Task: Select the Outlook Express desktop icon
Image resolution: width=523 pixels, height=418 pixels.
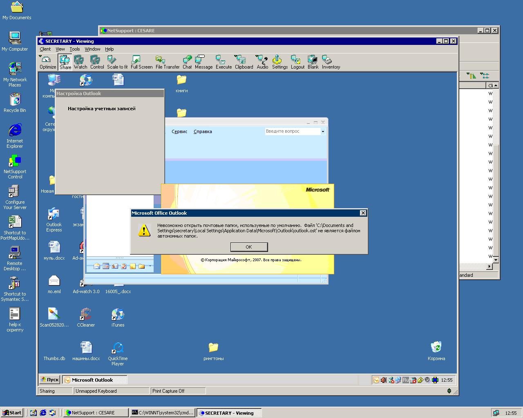Action: click(x=54, y=220)
